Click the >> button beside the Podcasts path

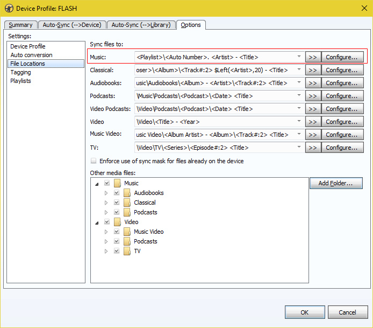click(312, 96)
